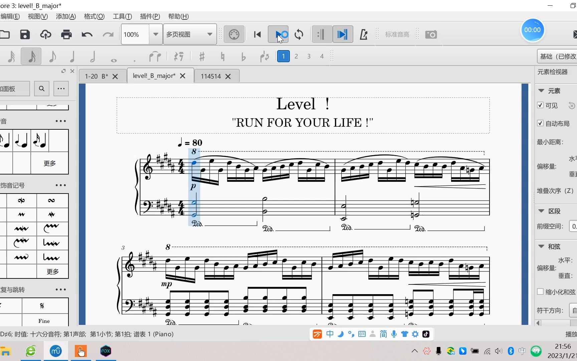577x361 pixels.
Task: Open the Add menu
Action: click(66, 16)
